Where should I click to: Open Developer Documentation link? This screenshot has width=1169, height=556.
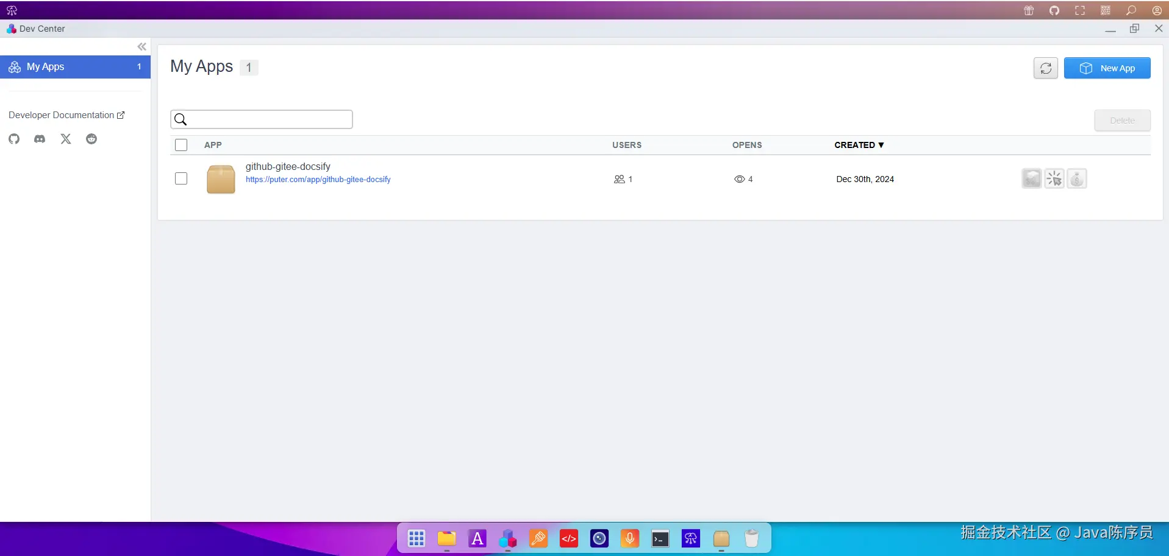click(66, 115)
